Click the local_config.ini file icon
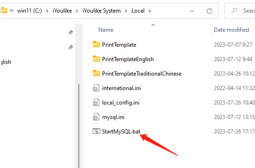 click(x=96, y=102)
